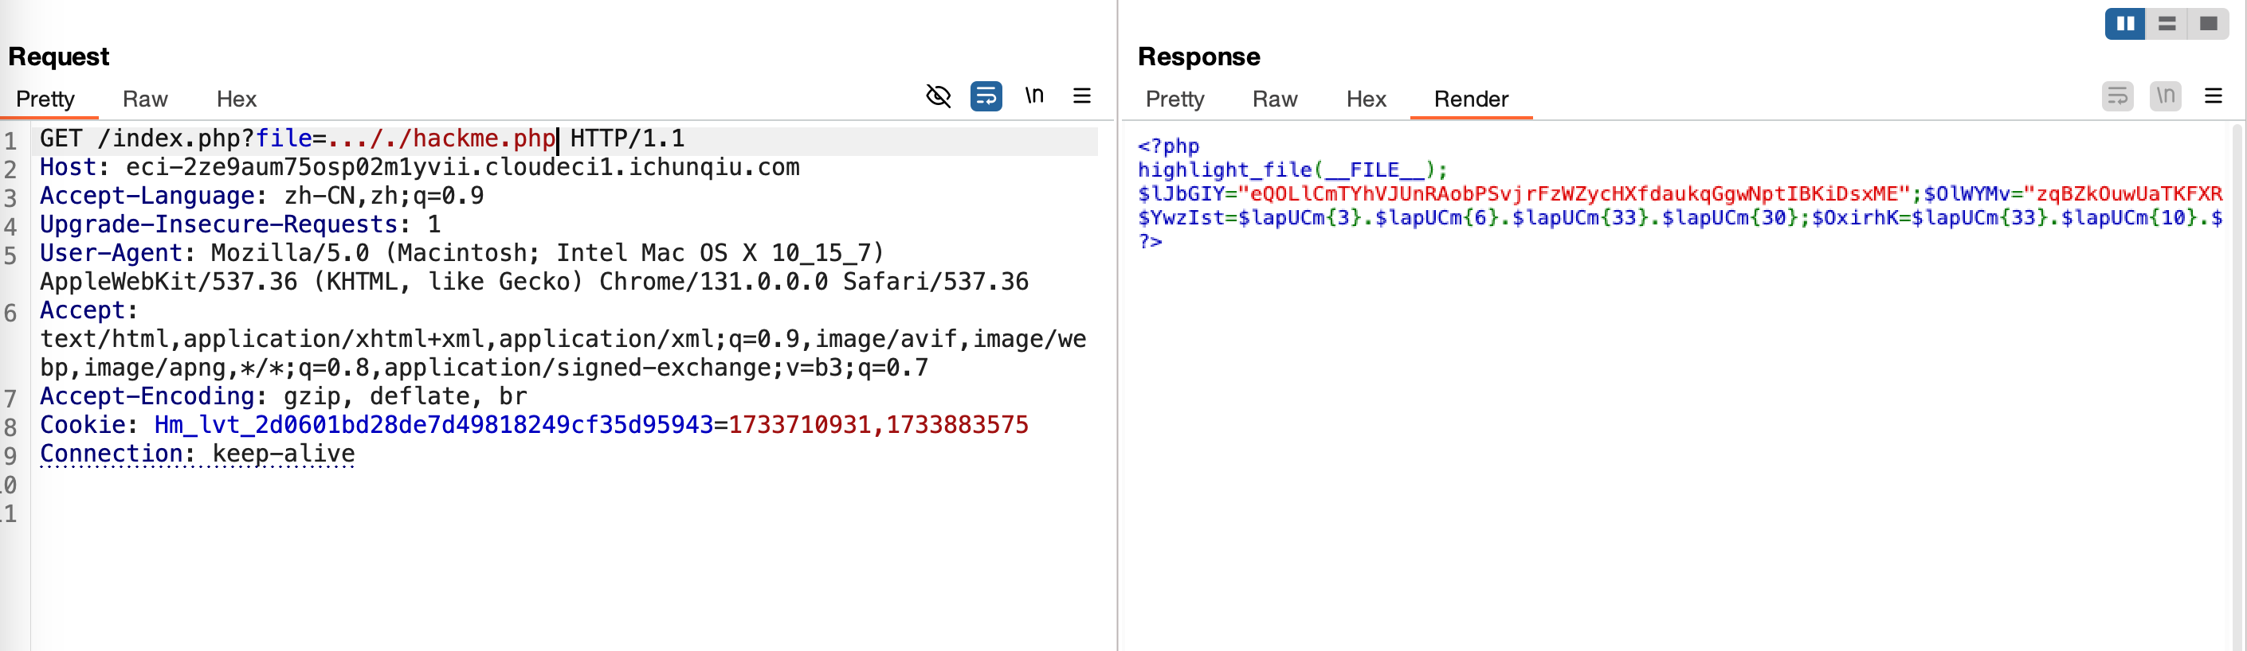Click Response \n newline icon
Image resolution: width=2247 pixels, height=651 pixels.
click(2165, 96)
